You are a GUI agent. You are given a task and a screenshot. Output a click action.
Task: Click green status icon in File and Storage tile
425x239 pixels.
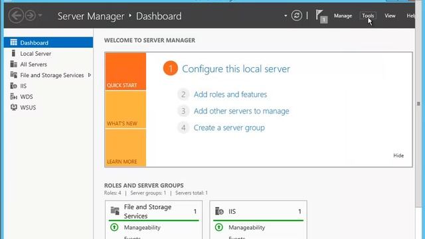114,227
